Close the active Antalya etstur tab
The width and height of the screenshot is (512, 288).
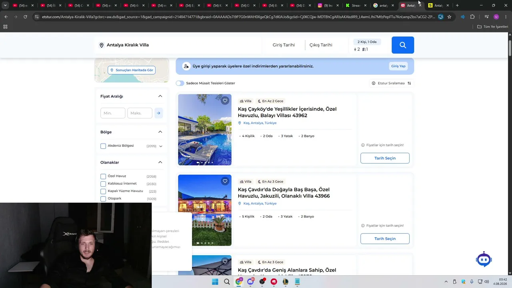(420, 6)
